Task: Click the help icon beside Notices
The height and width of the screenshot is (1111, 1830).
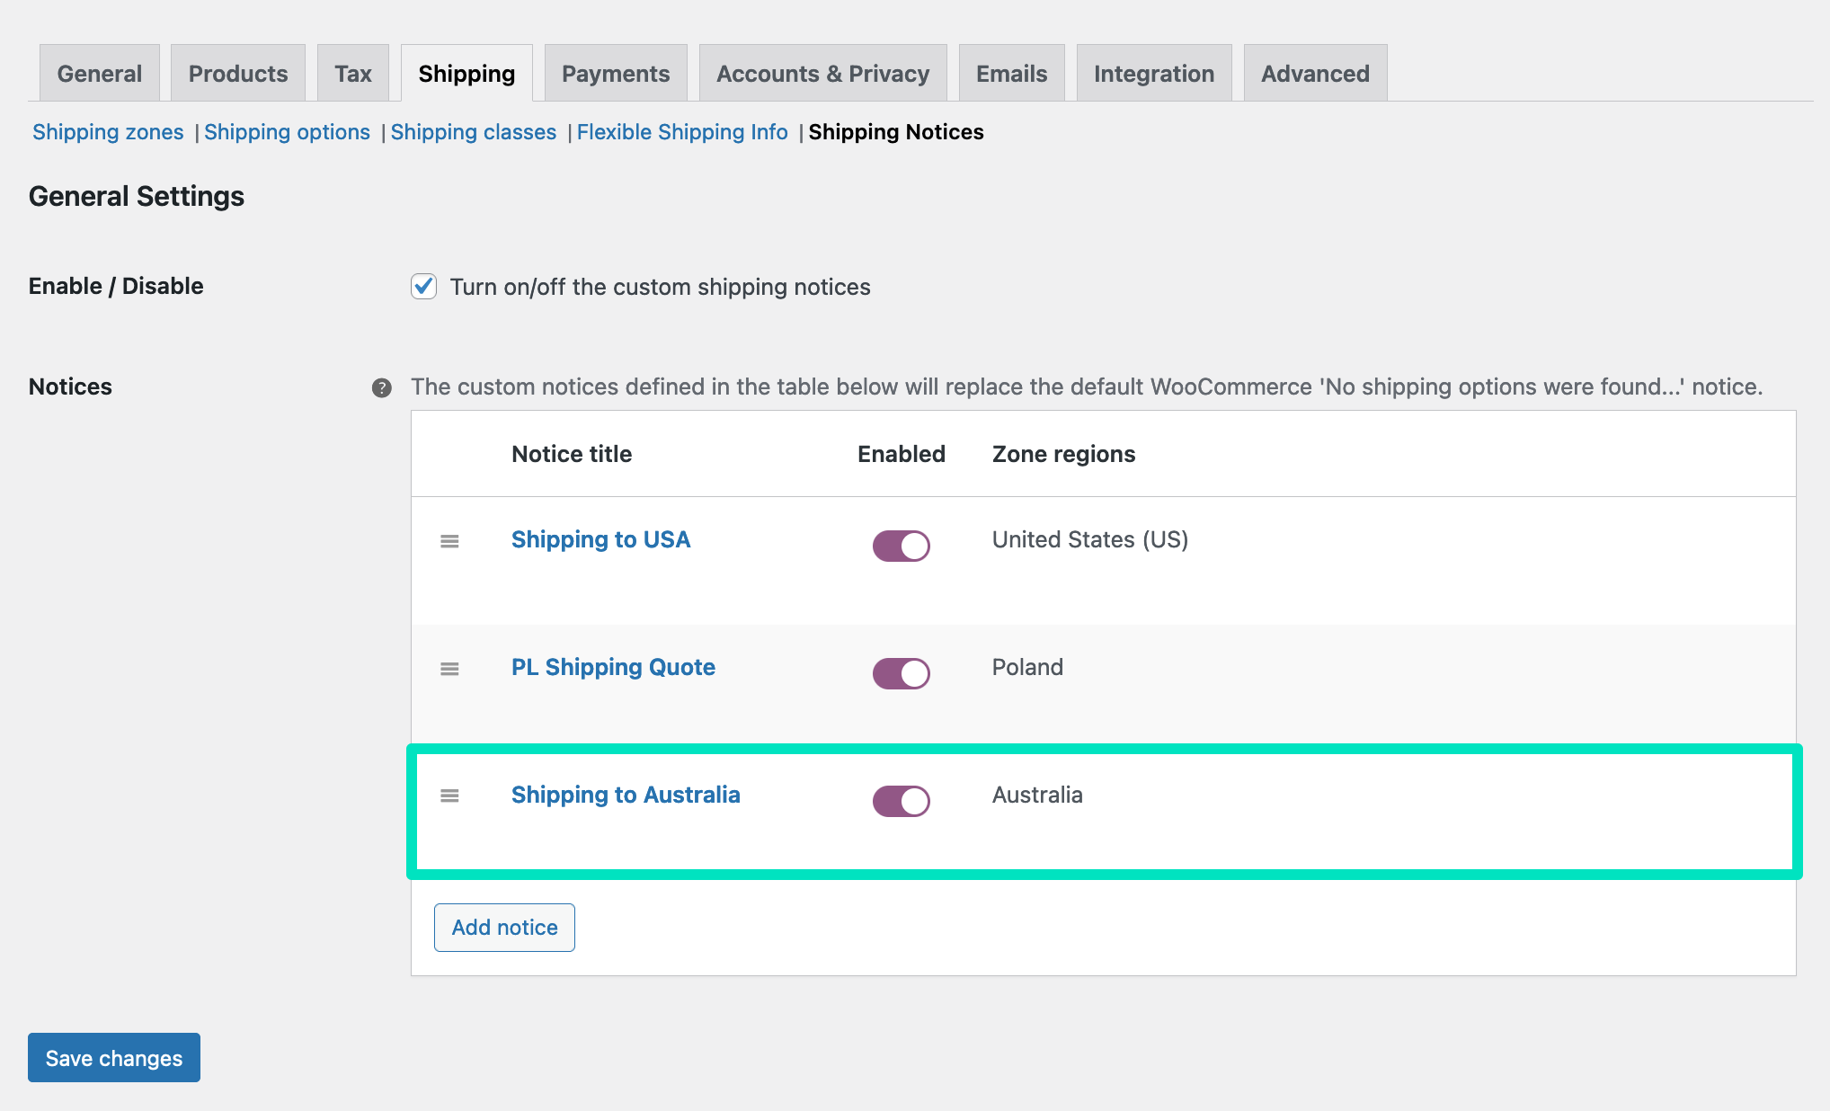Action: click(382, 387)
